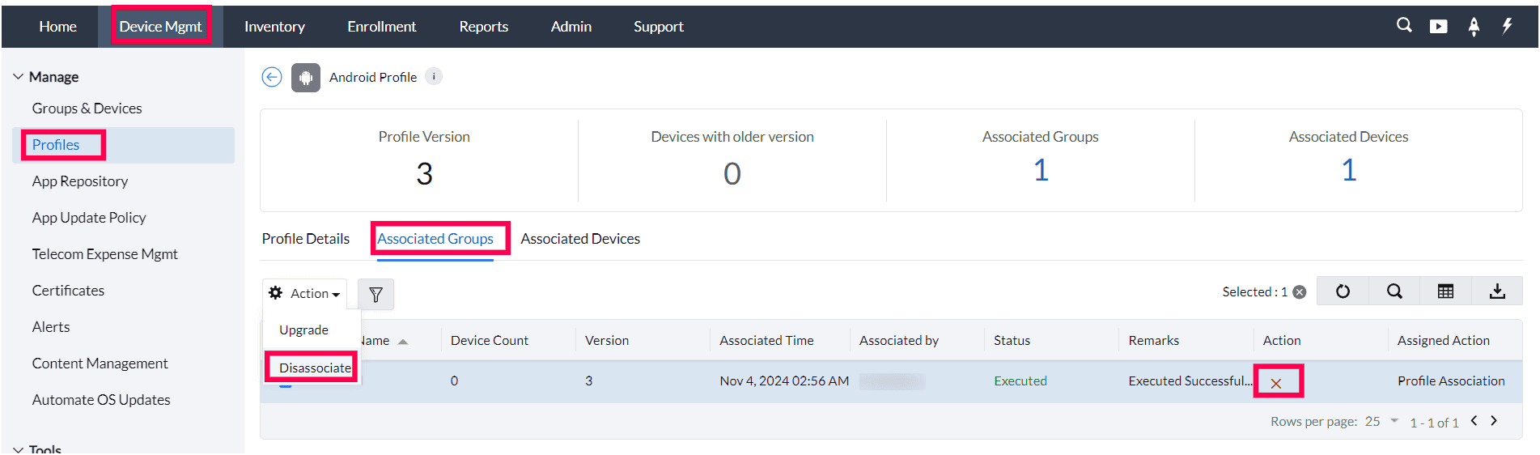The image size is (1540, 455).
Task: Choose Disassociate from the Action menu
Action: click(x=315, y=368)
